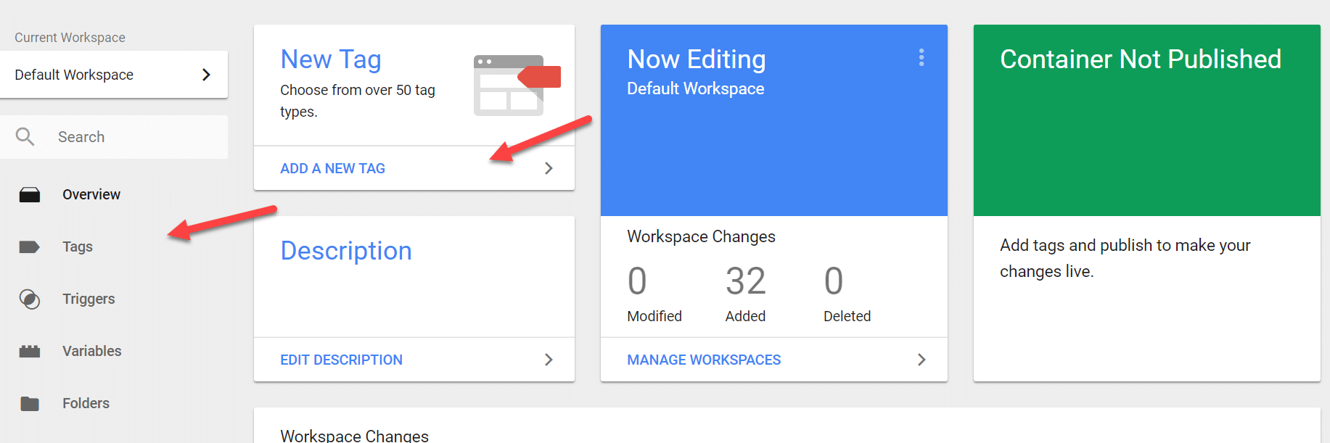Click bottom 'Workspace Changes' panel heading

pyautogui.click(x=354, y=435)
